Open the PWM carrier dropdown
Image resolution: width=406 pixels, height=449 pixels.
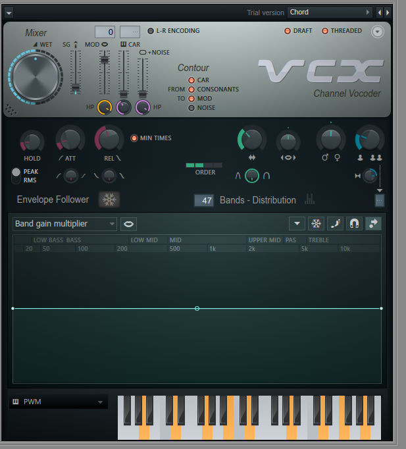pyautogui.click(x=59, y=402)
